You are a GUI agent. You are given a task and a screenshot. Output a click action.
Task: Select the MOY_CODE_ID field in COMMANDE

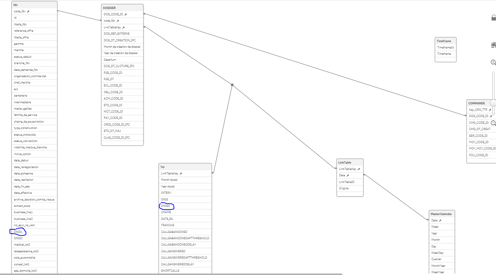click(x=481, y=142)
